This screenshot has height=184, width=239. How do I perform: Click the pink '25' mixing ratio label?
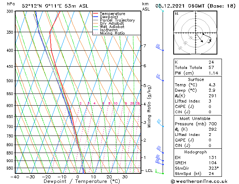[x=138, y=103]
